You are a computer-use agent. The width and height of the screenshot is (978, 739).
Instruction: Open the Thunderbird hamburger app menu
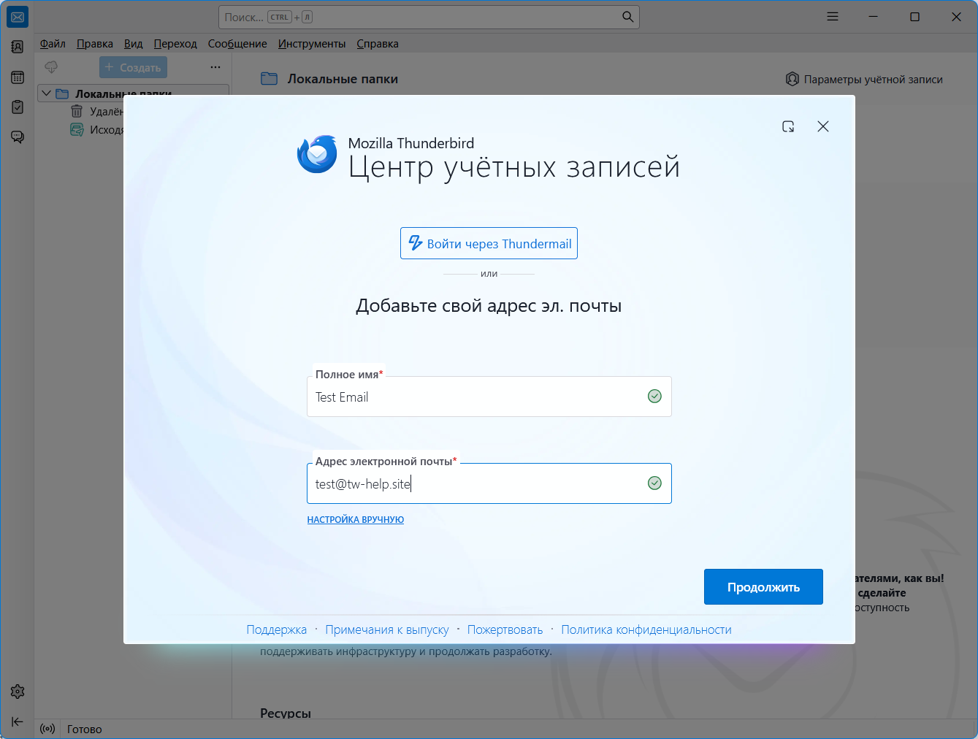(833, 17)
